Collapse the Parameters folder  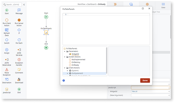pos(64,51)
